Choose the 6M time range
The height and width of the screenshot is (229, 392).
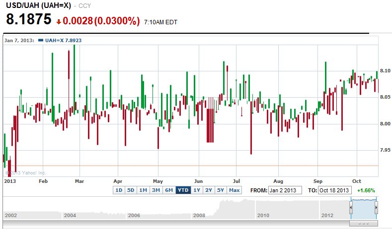[x=169, y=190]
